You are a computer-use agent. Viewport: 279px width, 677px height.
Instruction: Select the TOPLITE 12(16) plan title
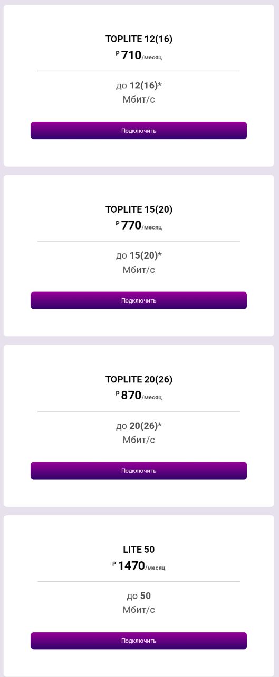139,39
